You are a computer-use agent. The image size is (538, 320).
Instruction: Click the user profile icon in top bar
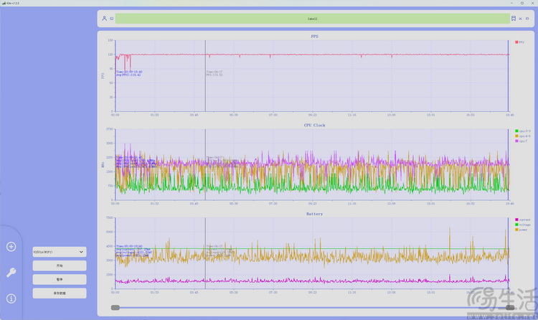(104, 19)
